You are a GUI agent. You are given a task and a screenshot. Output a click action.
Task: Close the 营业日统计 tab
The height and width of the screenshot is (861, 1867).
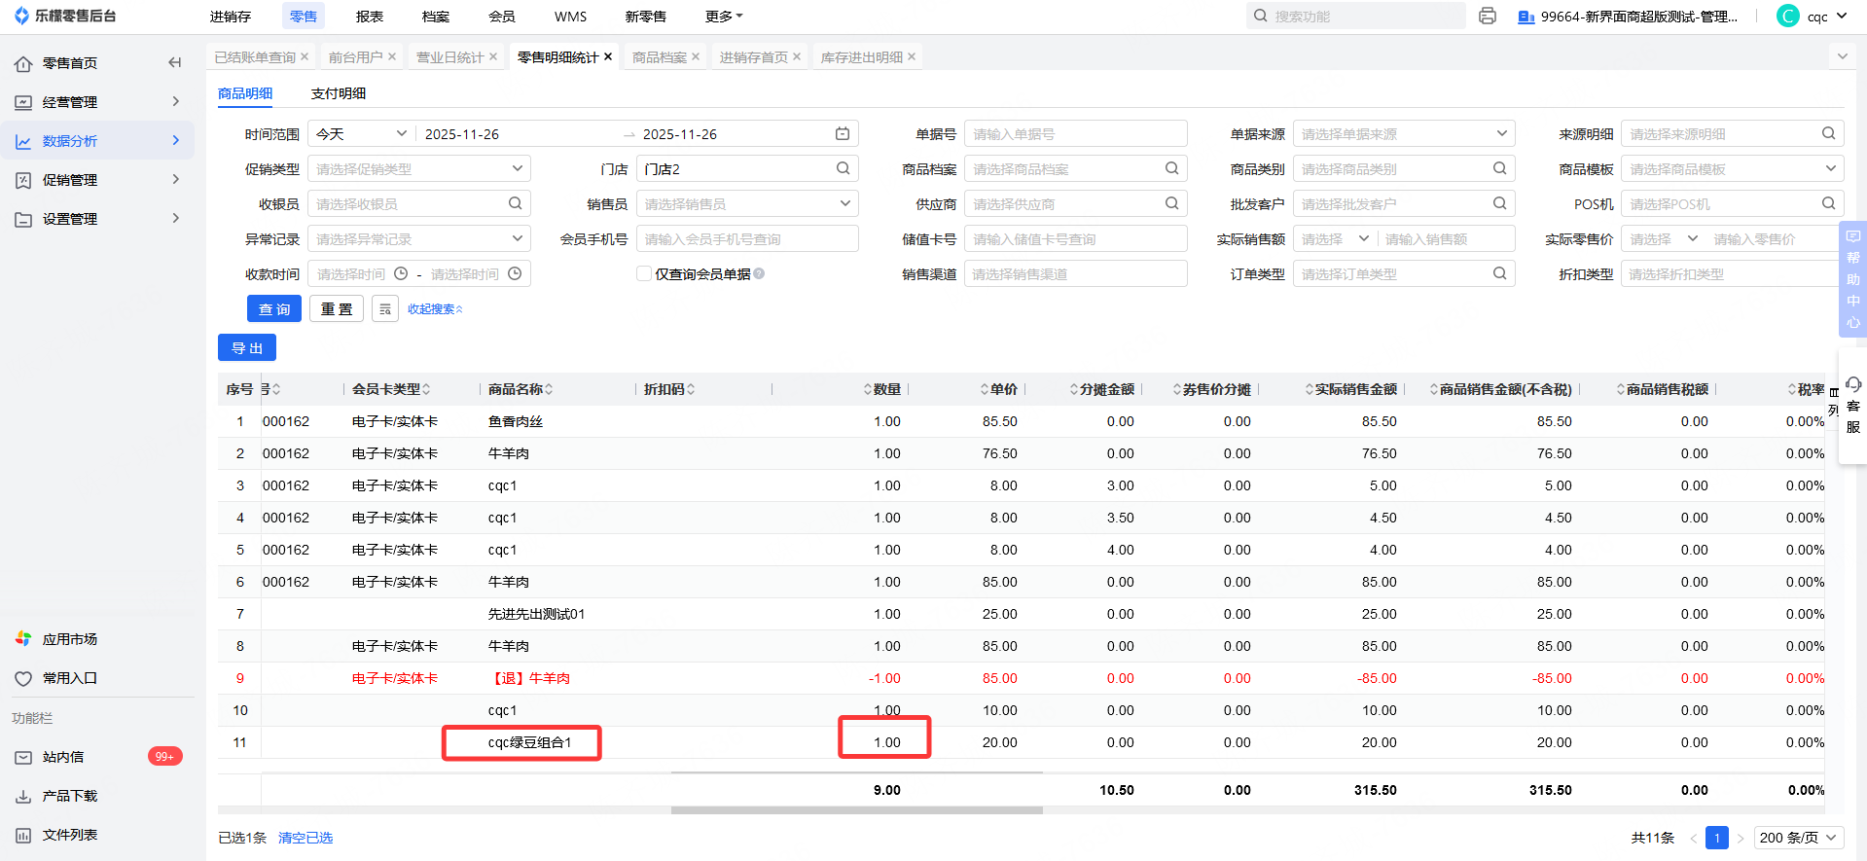pyautogui.click(x=493, y=56)
